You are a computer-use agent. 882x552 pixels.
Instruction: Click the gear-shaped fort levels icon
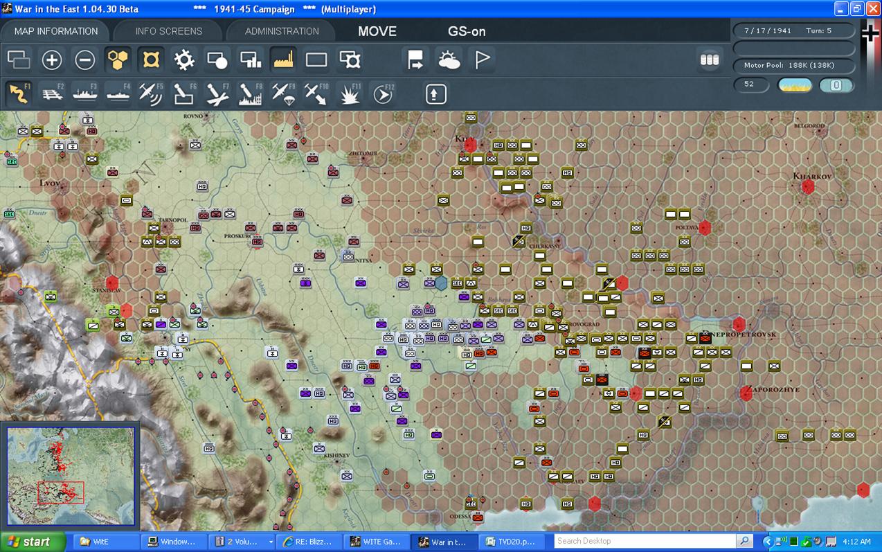184,60
